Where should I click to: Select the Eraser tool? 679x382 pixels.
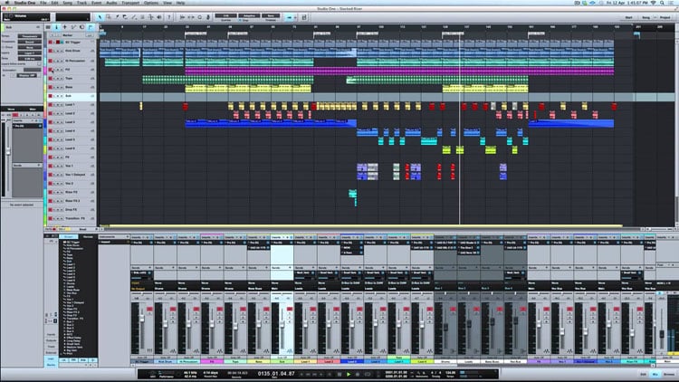[125, 17]
